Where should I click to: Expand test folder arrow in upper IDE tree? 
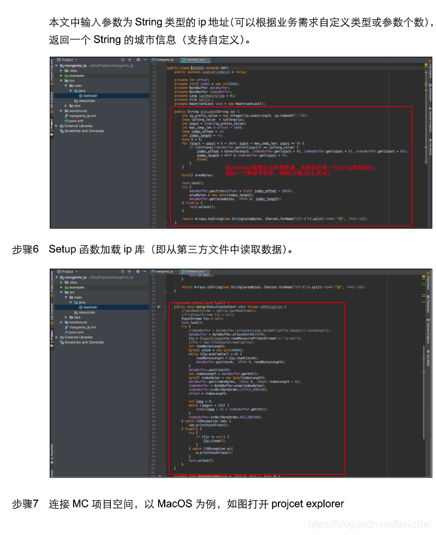pyautogui.click(x=66, y=106)
